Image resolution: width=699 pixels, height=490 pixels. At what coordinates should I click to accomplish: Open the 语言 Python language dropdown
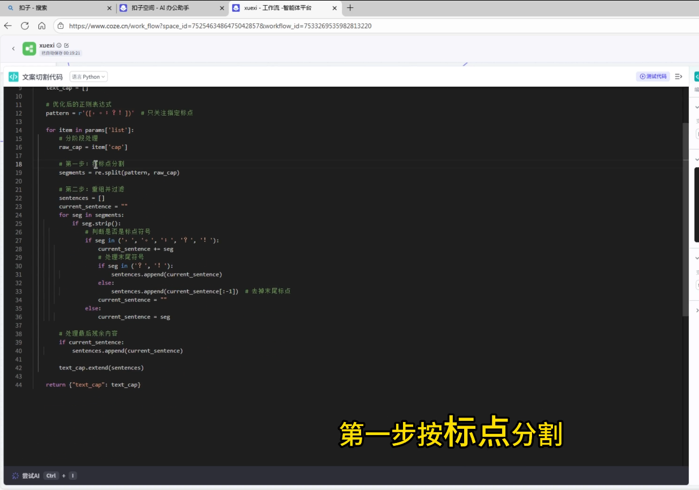88,77
